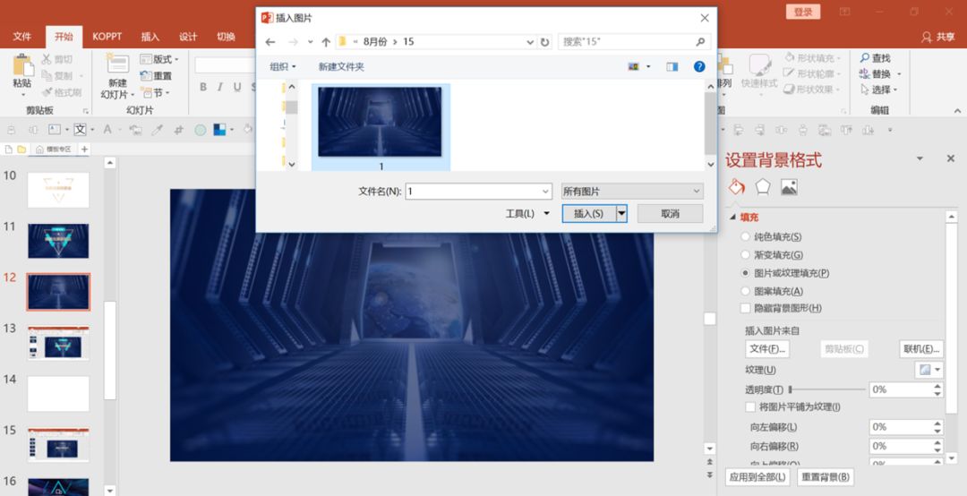
Task: Select Picture or texture fill (图片或纹理填充) option
Action: pos(745,273)
